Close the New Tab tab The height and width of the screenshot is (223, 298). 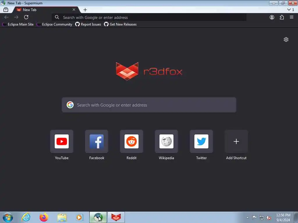[x=74, y=10]
